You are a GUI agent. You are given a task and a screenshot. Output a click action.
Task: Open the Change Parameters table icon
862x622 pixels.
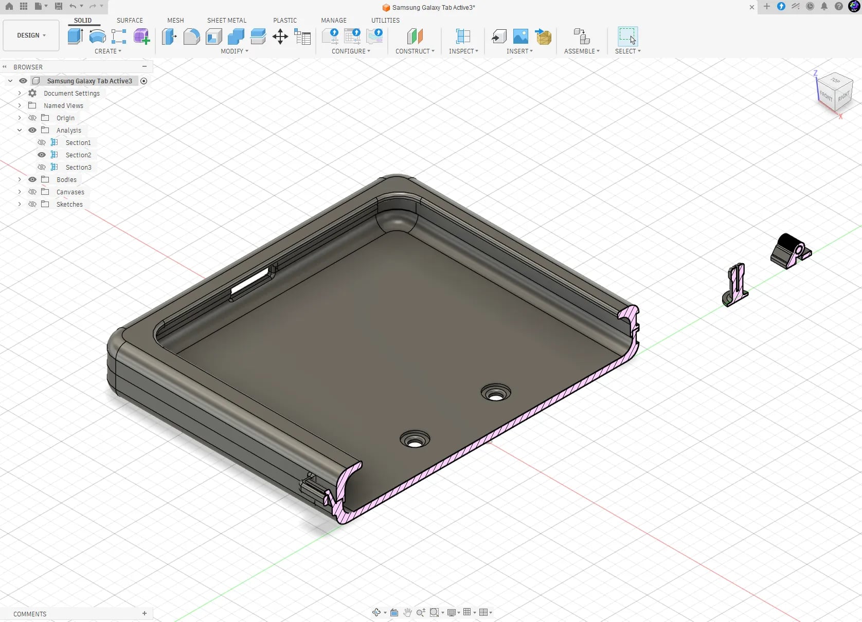coord(302,36)
